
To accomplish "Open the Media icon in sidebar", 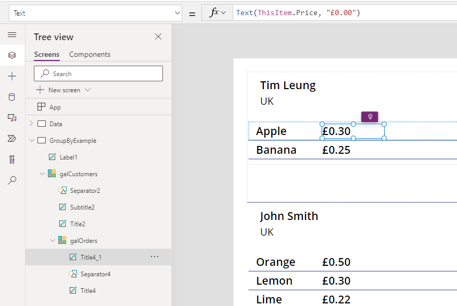I will 12,118.
